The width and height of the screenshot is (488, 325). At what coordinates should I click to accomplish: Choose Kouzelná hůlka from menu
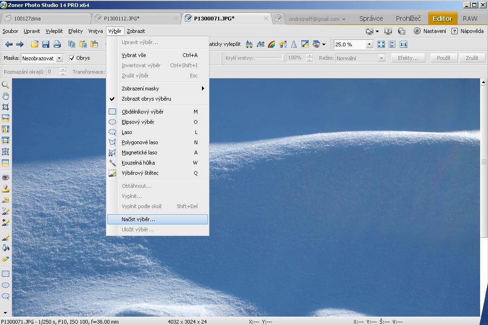tap(138, 163)
